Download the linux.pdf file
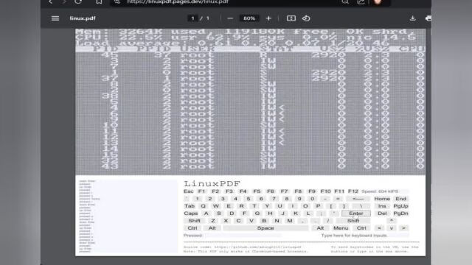This screenshot has width=472, height=265. pos(413,18)
